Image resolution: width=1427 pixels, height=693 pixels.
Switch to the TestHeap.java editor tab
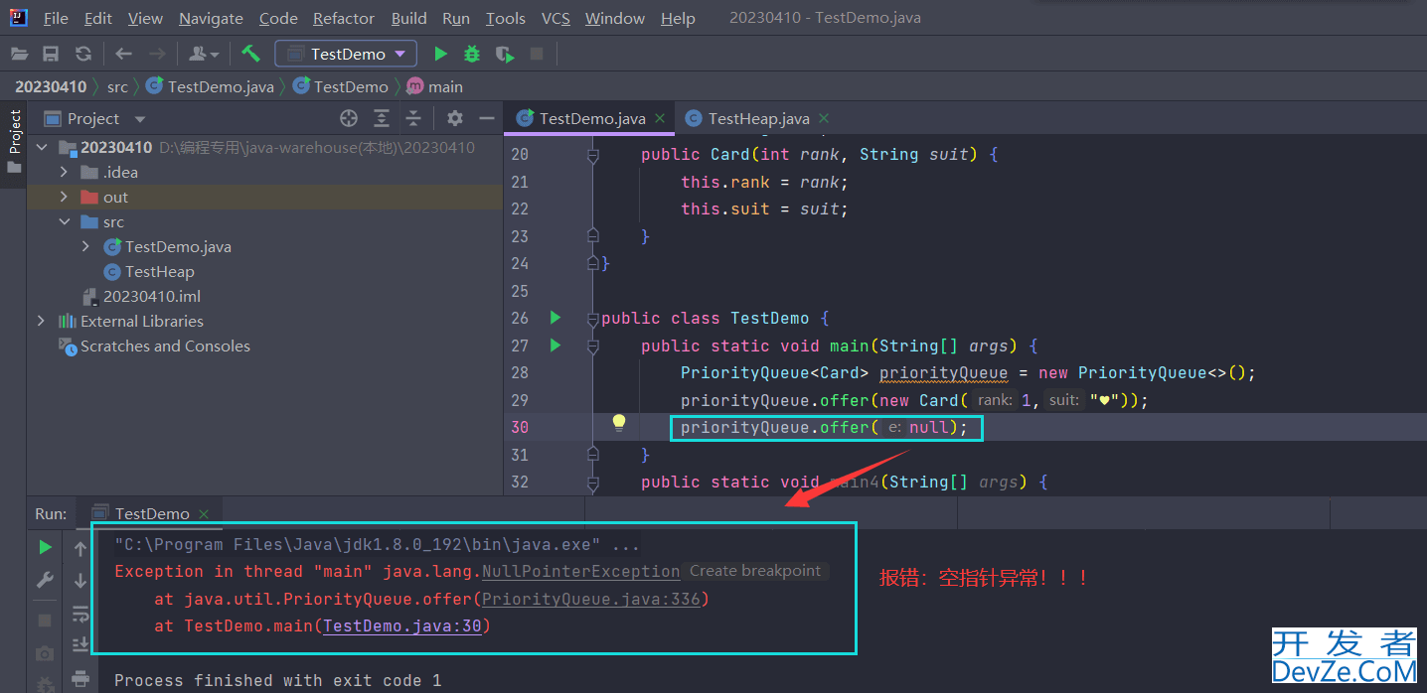[759, 118]
